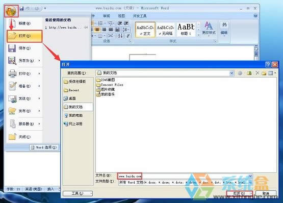This screenshot has height=203, width=283.
Task: Expand the 打印 submenu arrow
Action: [x=39, y=73]
